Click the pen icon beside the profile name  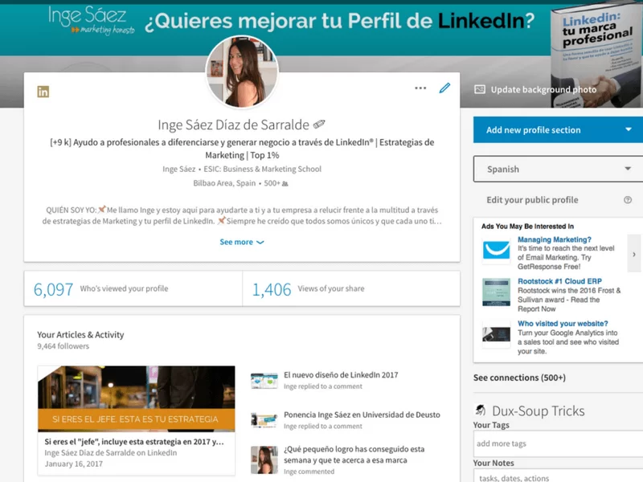[319, 124]
